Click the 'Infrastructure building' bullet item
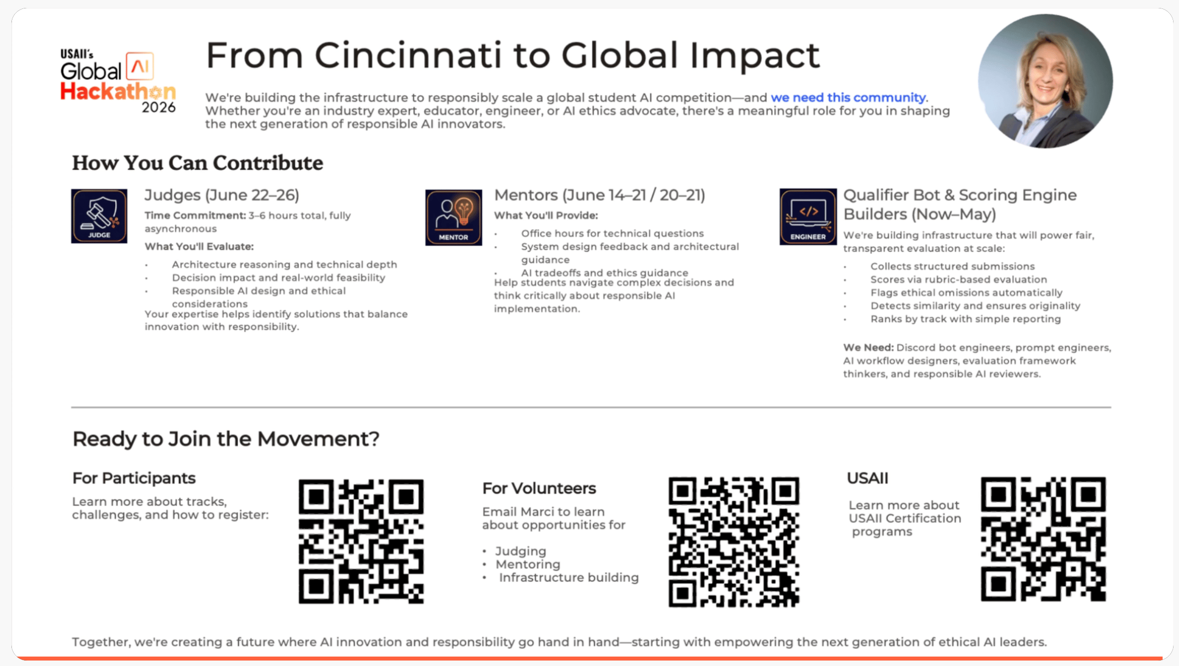This screenshot has width=1179, height=666. tap(569, 578)
